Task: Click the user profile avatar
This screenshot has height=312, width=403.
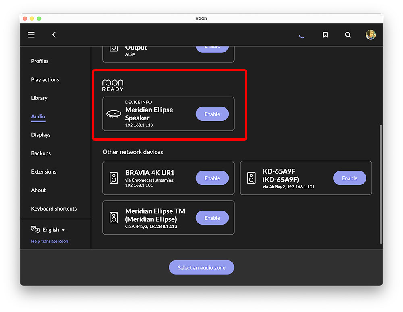Action: point(370,35)
